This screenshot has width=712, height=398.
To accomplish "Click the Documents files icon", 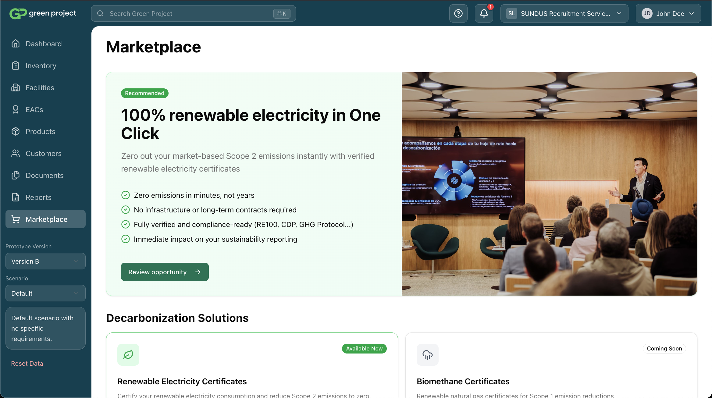I will tap(16, 175).
